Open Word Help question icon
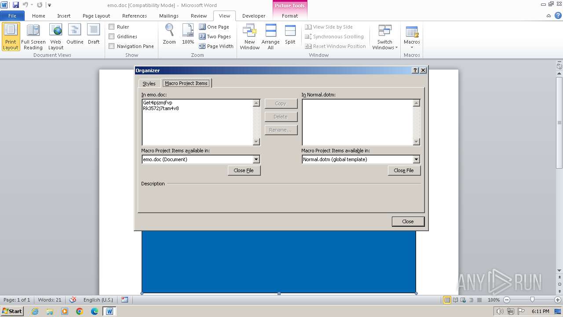Image resolution: width=563 pixels, height=317 pixels. [x=557, y=16]
